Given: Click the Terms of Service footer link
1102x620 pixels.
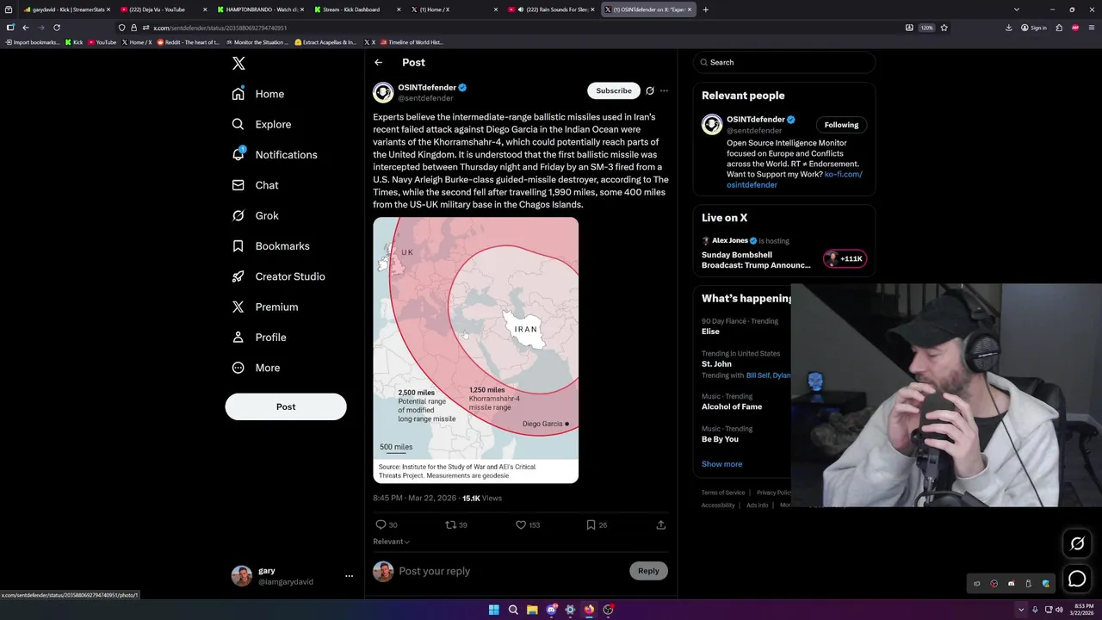Looking at the screenshot, I should 723,493.
